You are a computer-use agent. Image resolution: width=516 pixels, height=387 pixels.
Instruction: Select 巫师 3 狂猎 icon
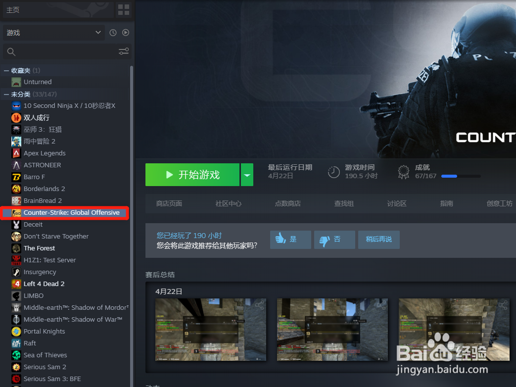(x=16, y=130)
